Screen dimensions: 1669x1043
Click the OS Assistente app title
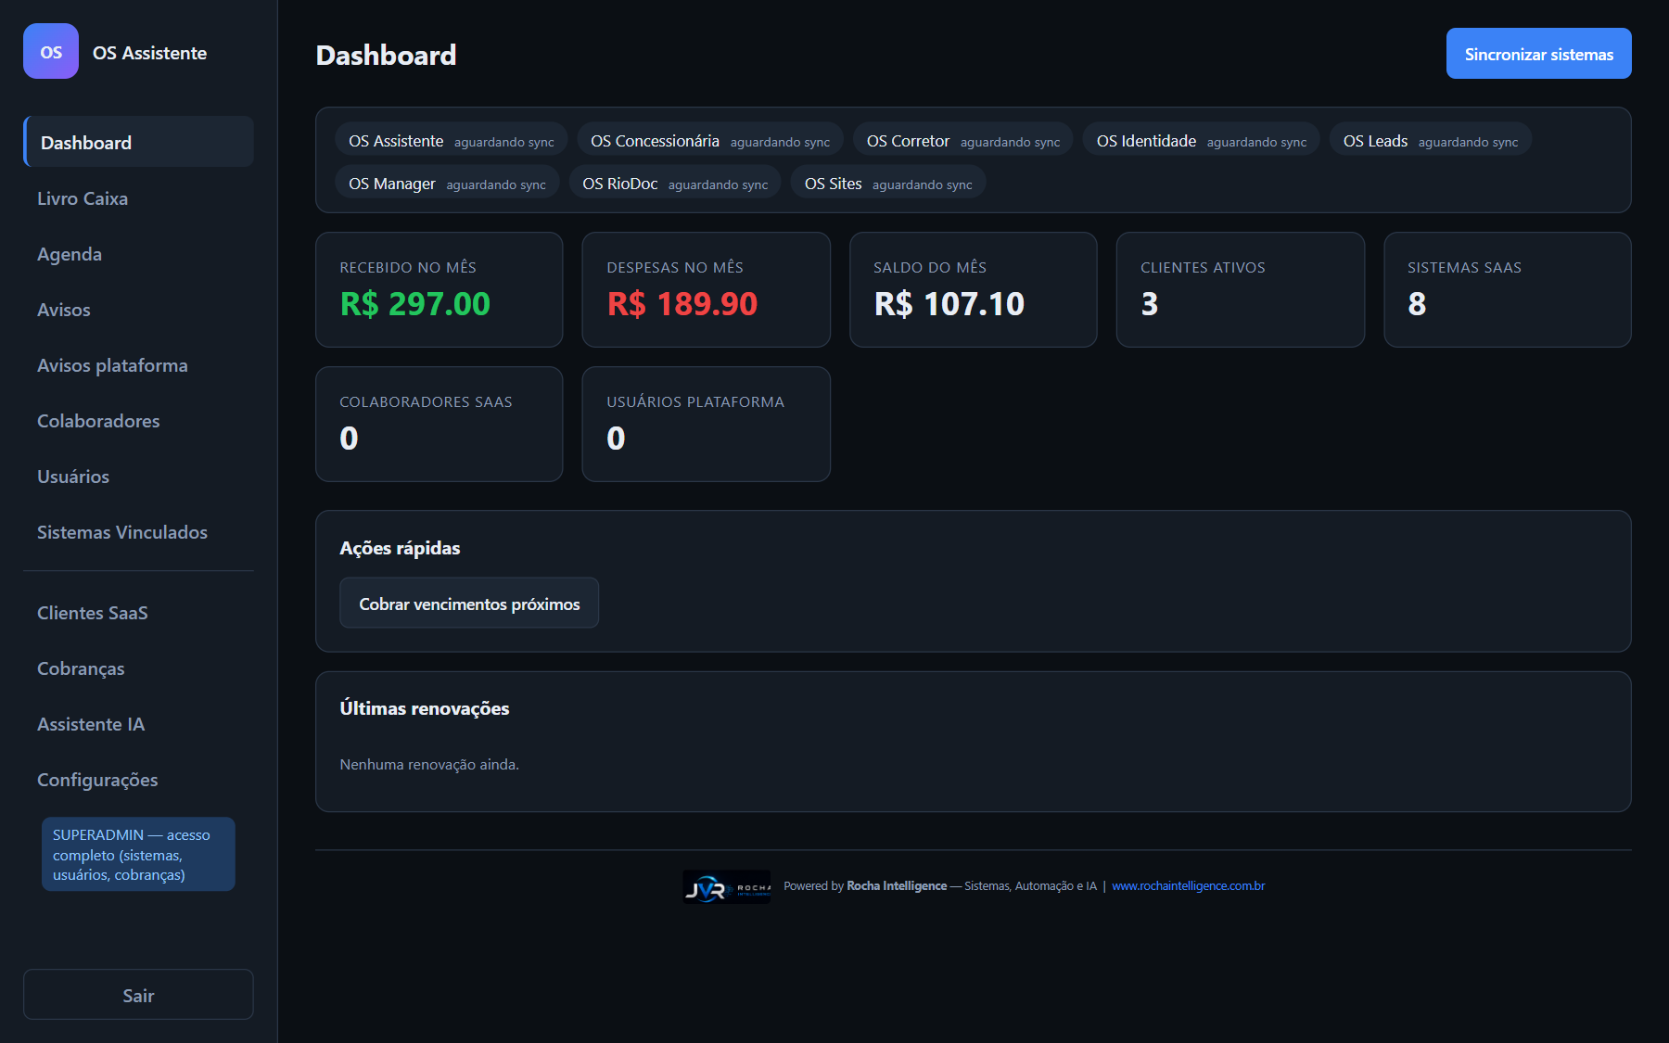[x=149, y=53]
